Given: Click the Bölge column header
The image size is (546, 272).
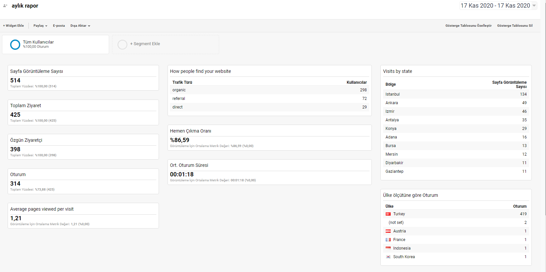Looking at the screenshot, I should [x=390, y=84].
